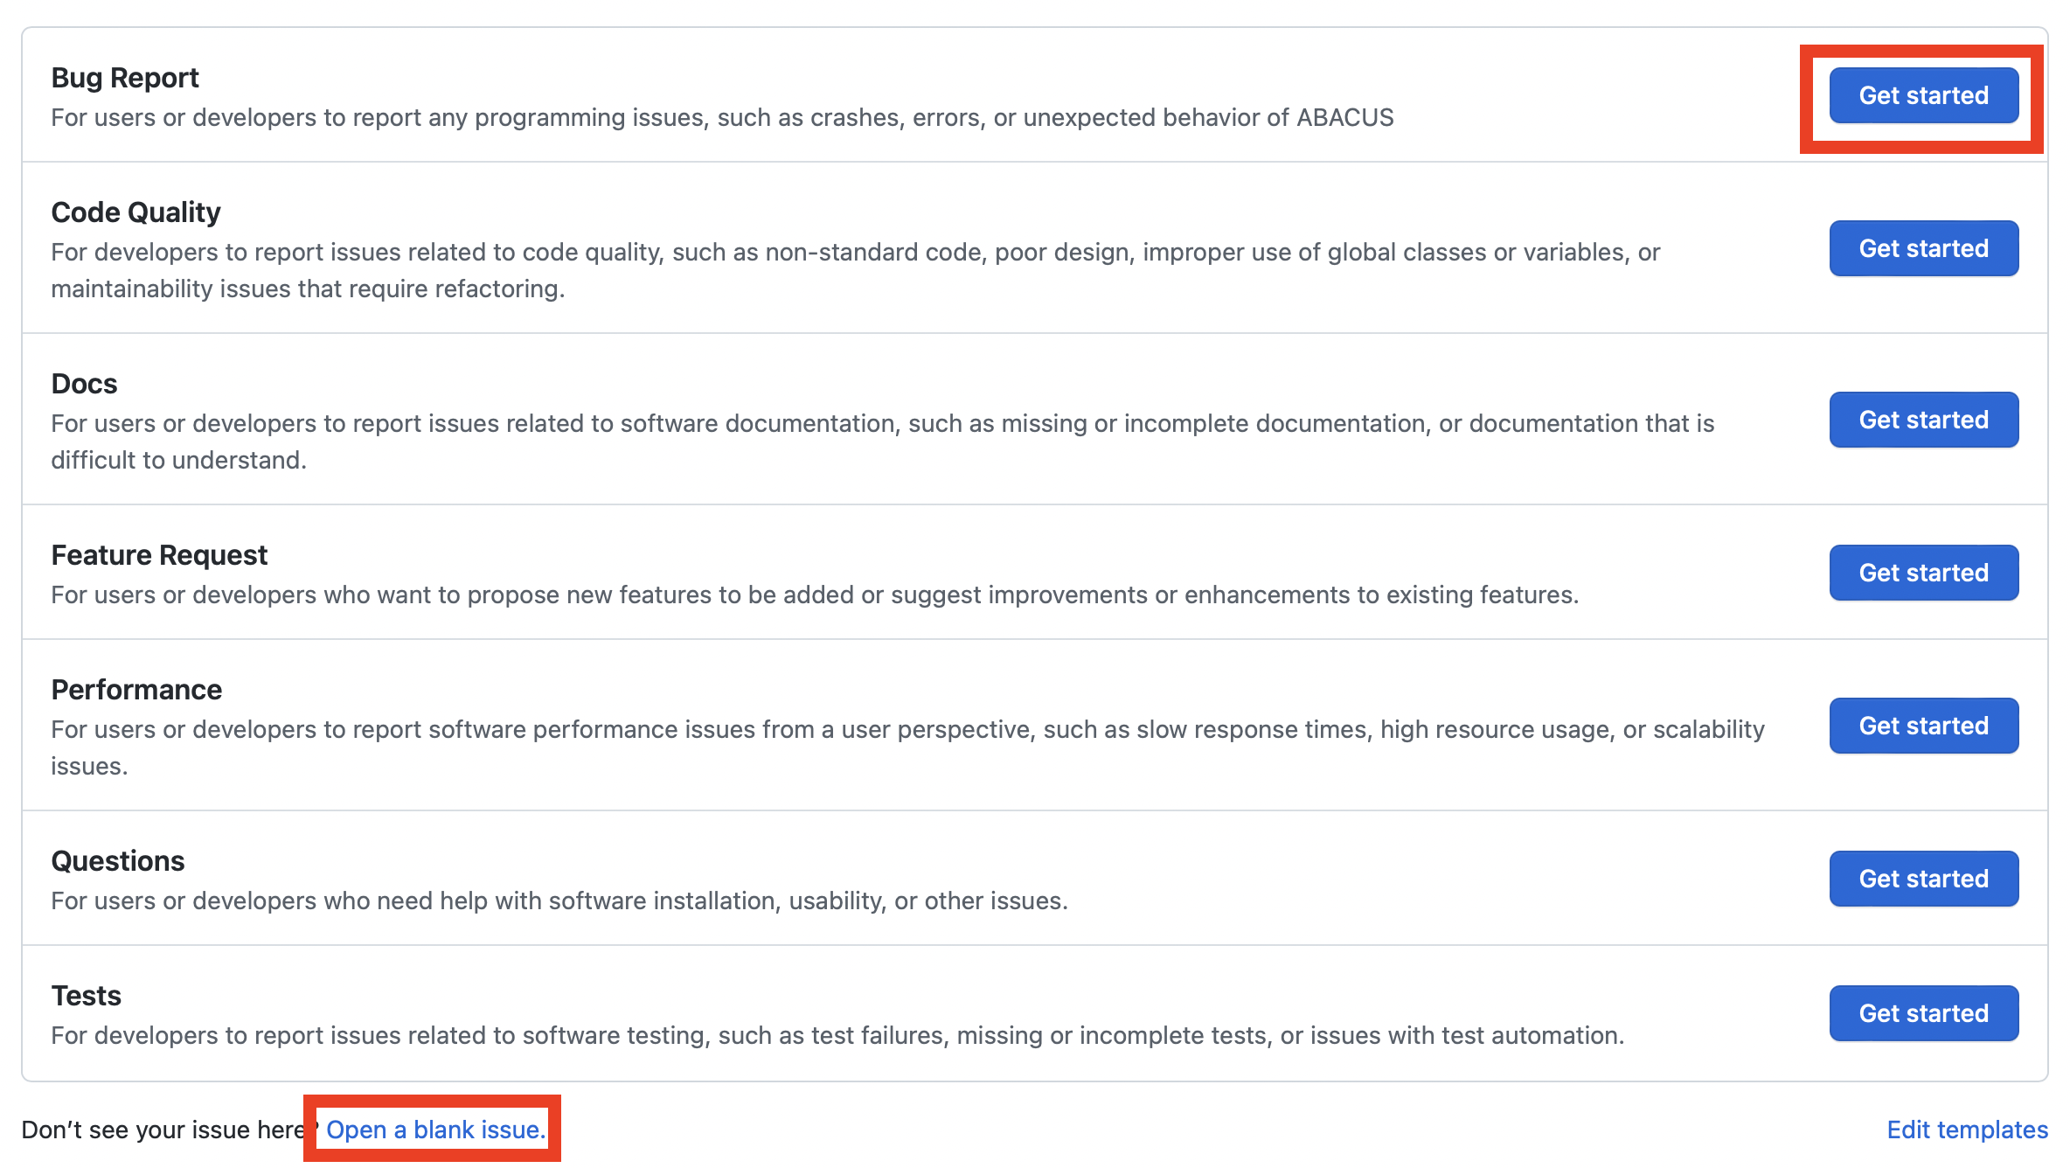Start a Code Quality issue
The image size is (2070, 1168).
tap(1923, 248)
